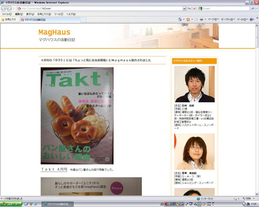Open the ファイル menu
The width and height of the screenshot is (259, 207).
pos(7,14)
